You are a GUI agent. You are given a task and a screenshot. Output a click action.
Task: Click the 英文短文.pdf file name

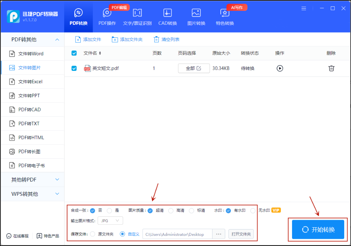[x=105, y=68]
